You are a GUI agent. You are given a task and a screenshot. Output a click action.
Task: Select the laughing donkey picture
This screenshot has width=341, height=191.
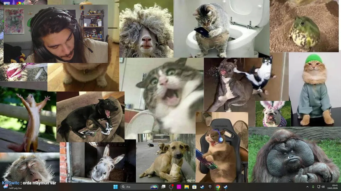pyautogui.click(x=98, y=162)
